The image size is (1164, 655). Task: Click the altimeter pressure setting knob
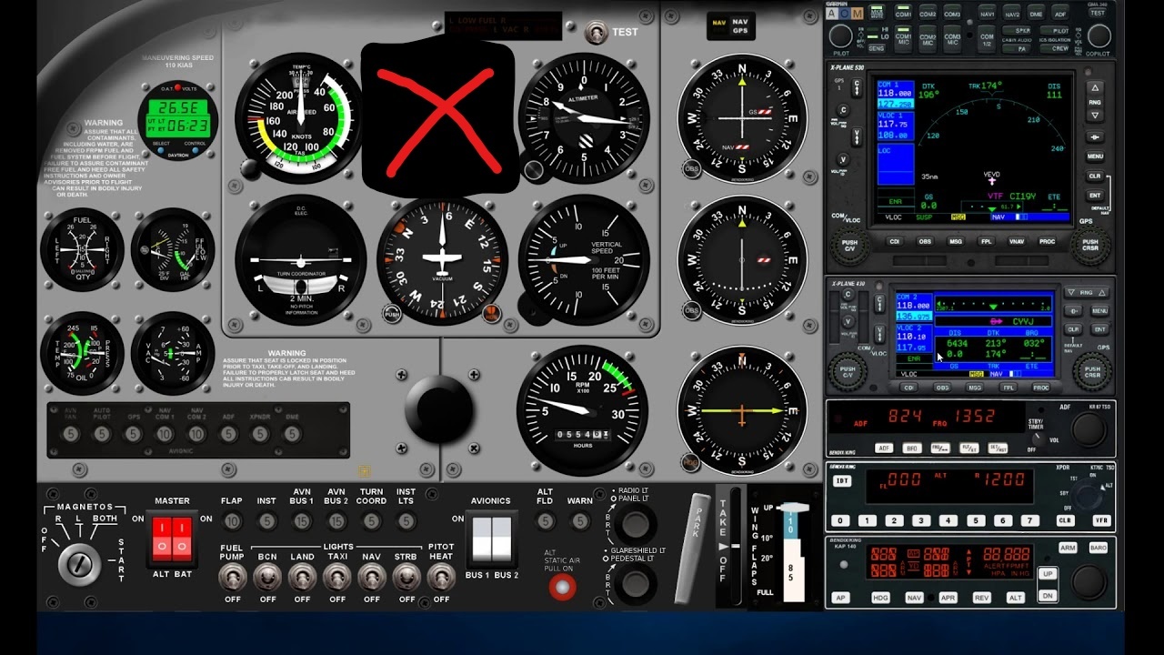(x=534, y=169)
